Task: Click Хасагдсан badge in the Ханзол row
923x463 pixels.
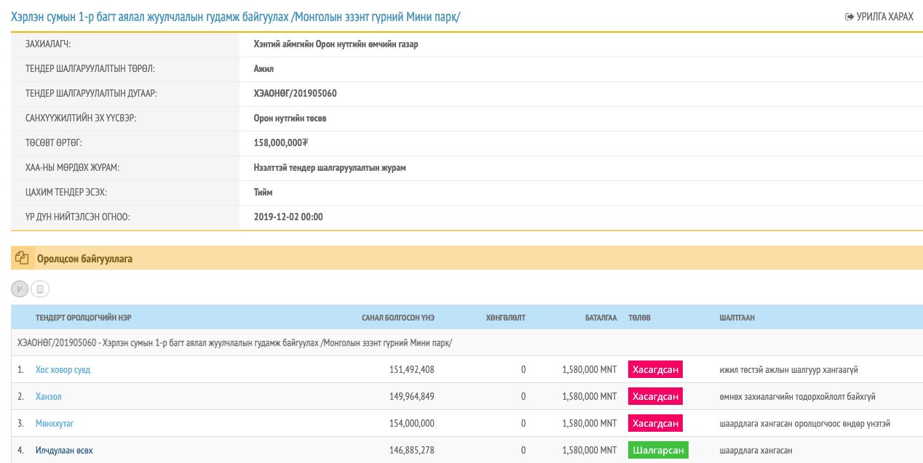Action: [655, 397]
